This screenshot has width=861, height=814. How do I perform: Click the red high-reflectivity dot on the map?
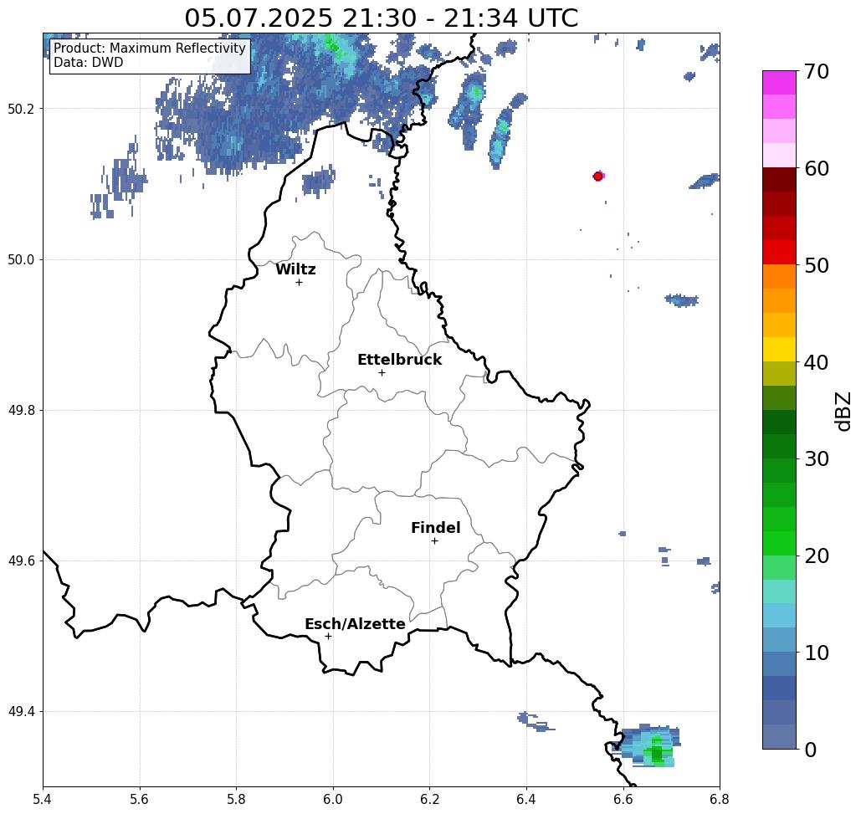coord(598,177)
